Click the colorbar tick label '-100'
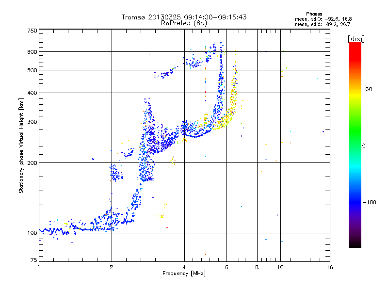 point(369,202)
